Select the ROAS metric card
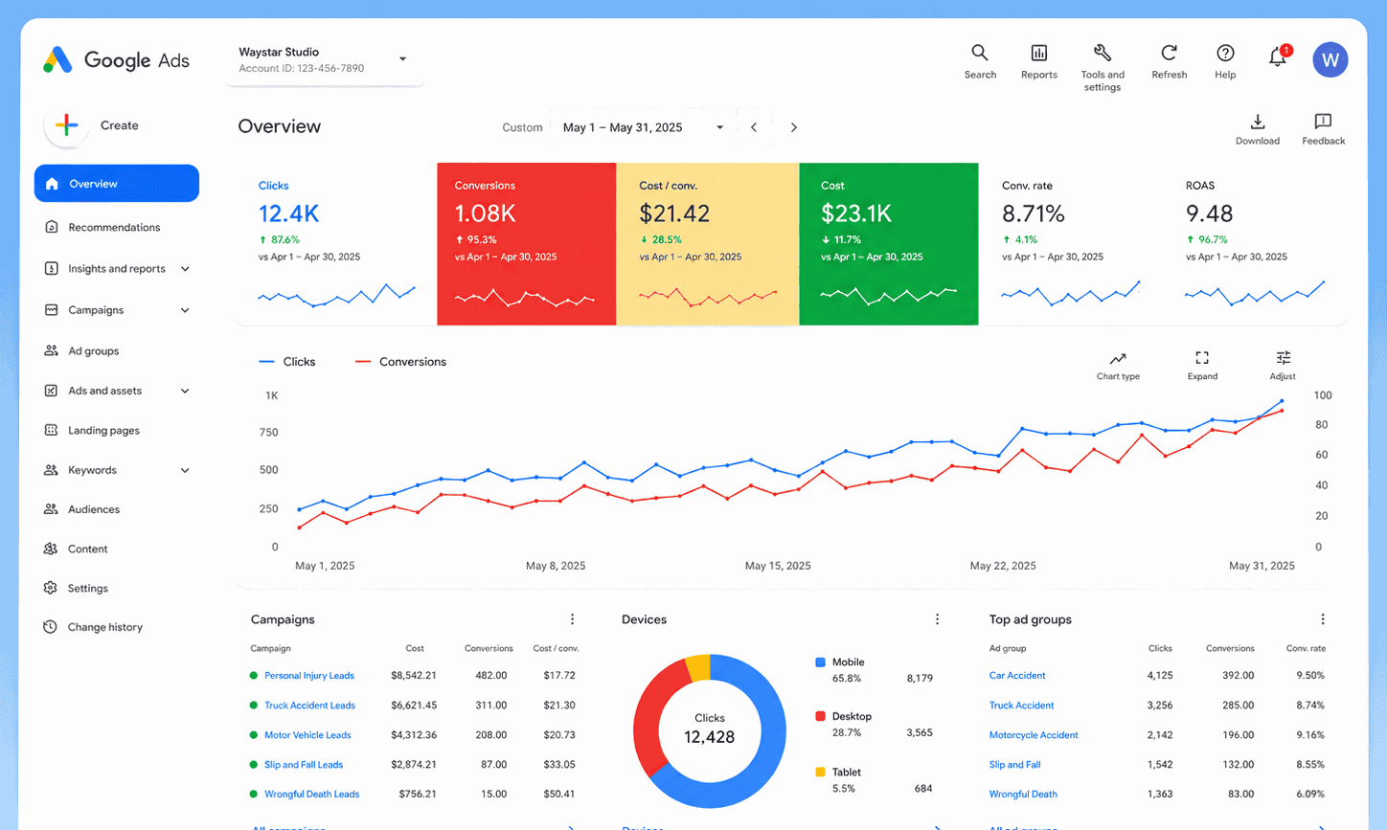The width and height of the screenshot is (1387, 830). click(1255, 244)
